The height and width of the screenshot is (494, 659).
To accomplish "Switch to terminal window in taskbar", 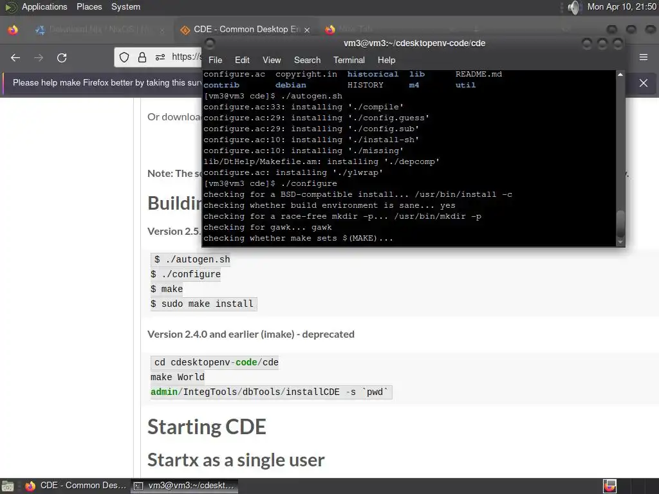I will click(x=185, y=486).
